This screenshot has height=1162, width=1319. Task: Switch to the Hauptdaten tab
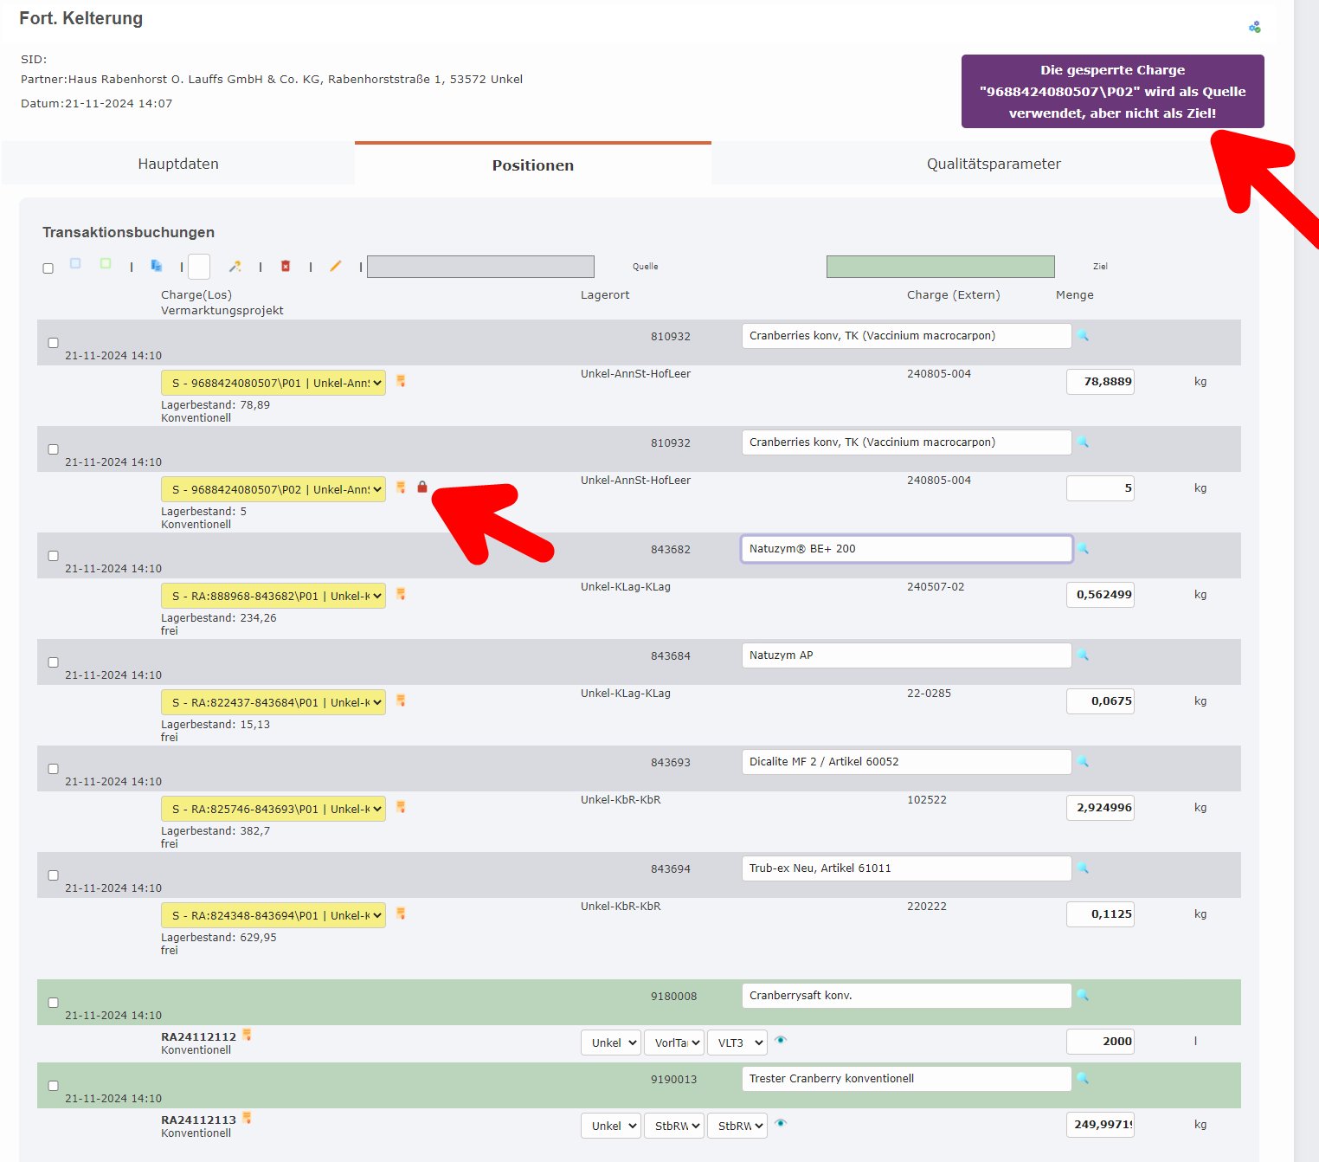pos(177,164)
